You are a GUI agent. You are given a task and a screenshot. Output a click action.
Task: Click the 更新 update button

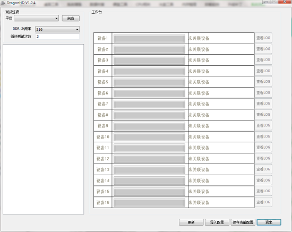pos(191,222)
